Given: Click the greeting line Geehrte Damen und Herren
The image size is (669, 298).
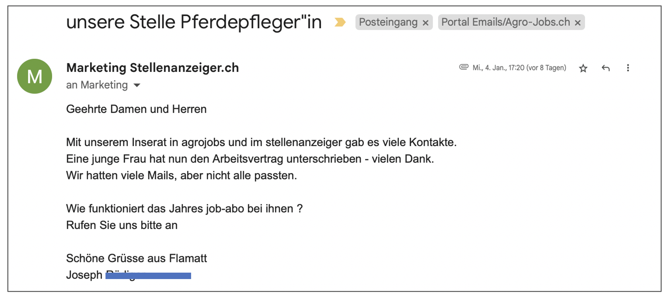Looking at the screenshot, I should (x=136, y=109).
